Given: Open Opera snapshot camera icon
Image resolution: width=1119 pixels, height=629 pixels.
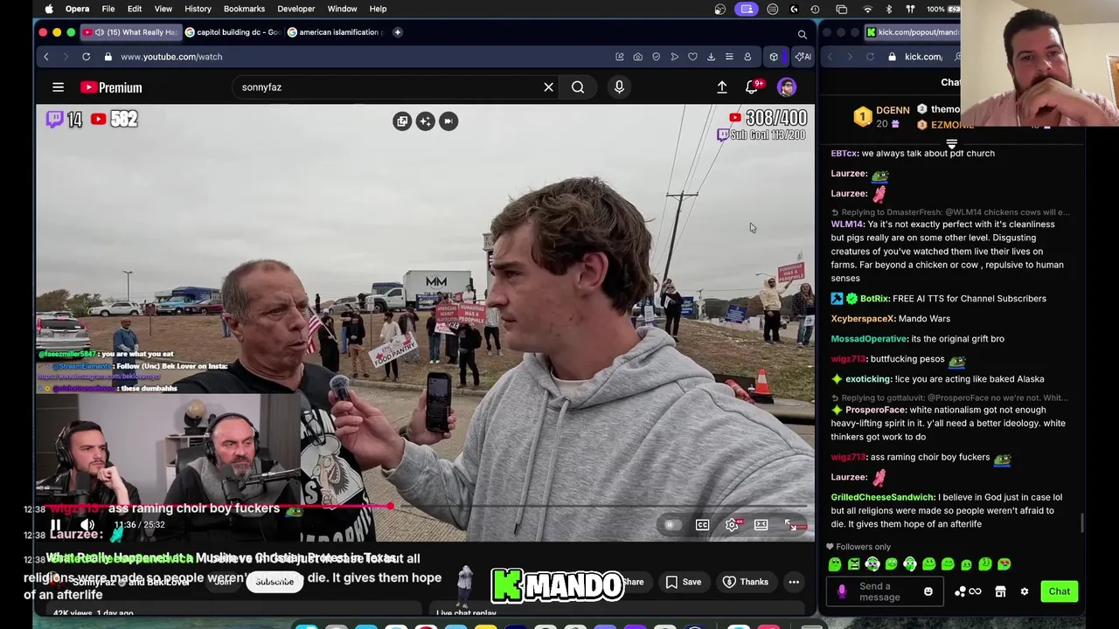Looking at the screenshot, I should [x=637, y=57].
